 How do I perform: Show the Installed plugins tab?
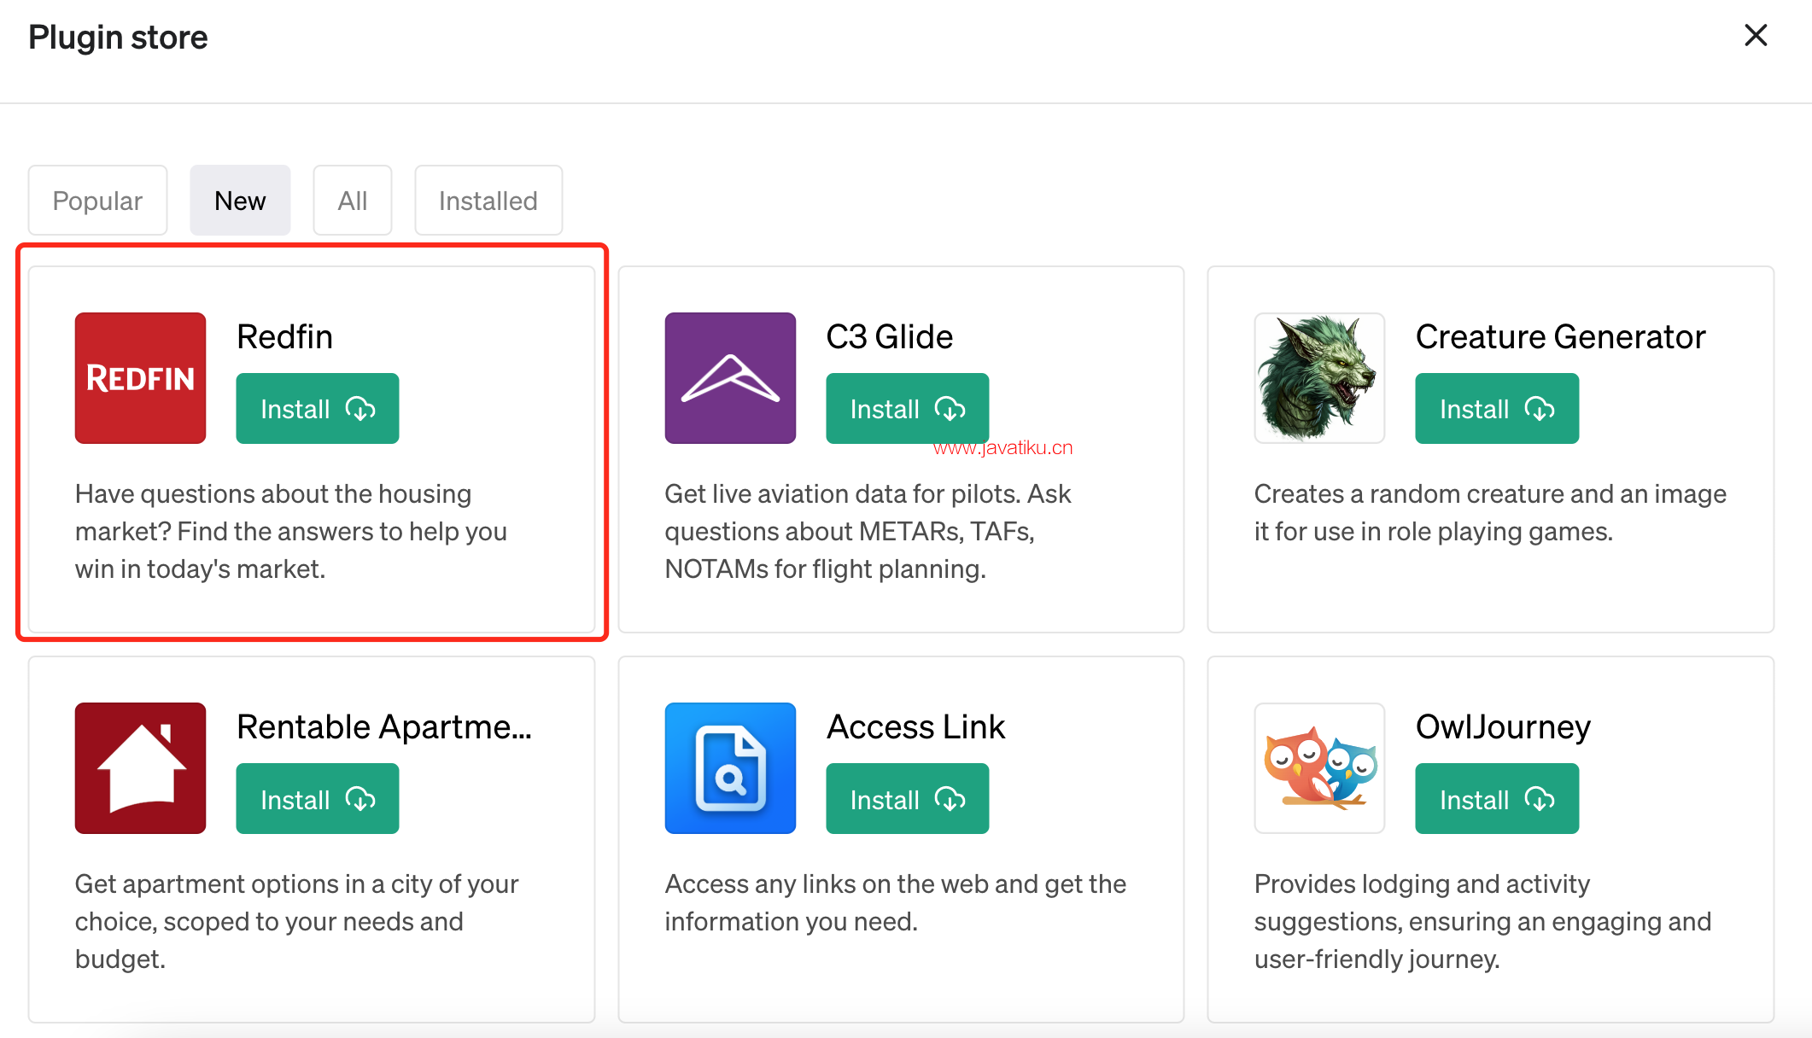488,200
